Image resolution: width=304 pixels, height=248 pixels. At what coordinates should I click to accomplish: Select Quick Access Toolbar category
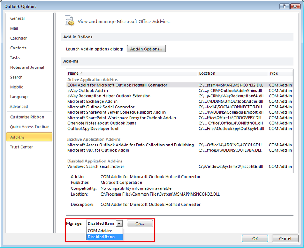[x=29, y=127]
